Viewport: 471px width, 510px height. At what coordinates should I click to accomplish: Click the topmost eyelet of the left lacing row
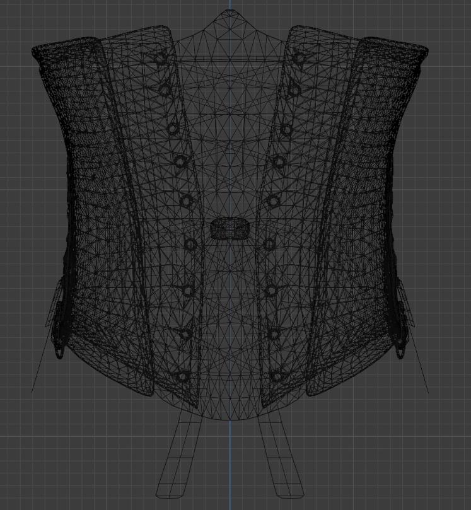(x=160, y=59)
